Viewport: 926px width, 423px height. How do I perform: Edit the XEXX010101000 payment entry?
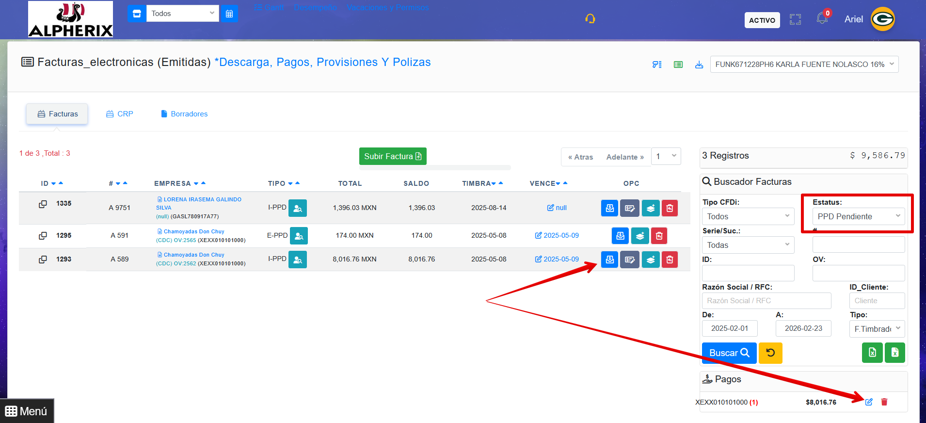point(869,402)
